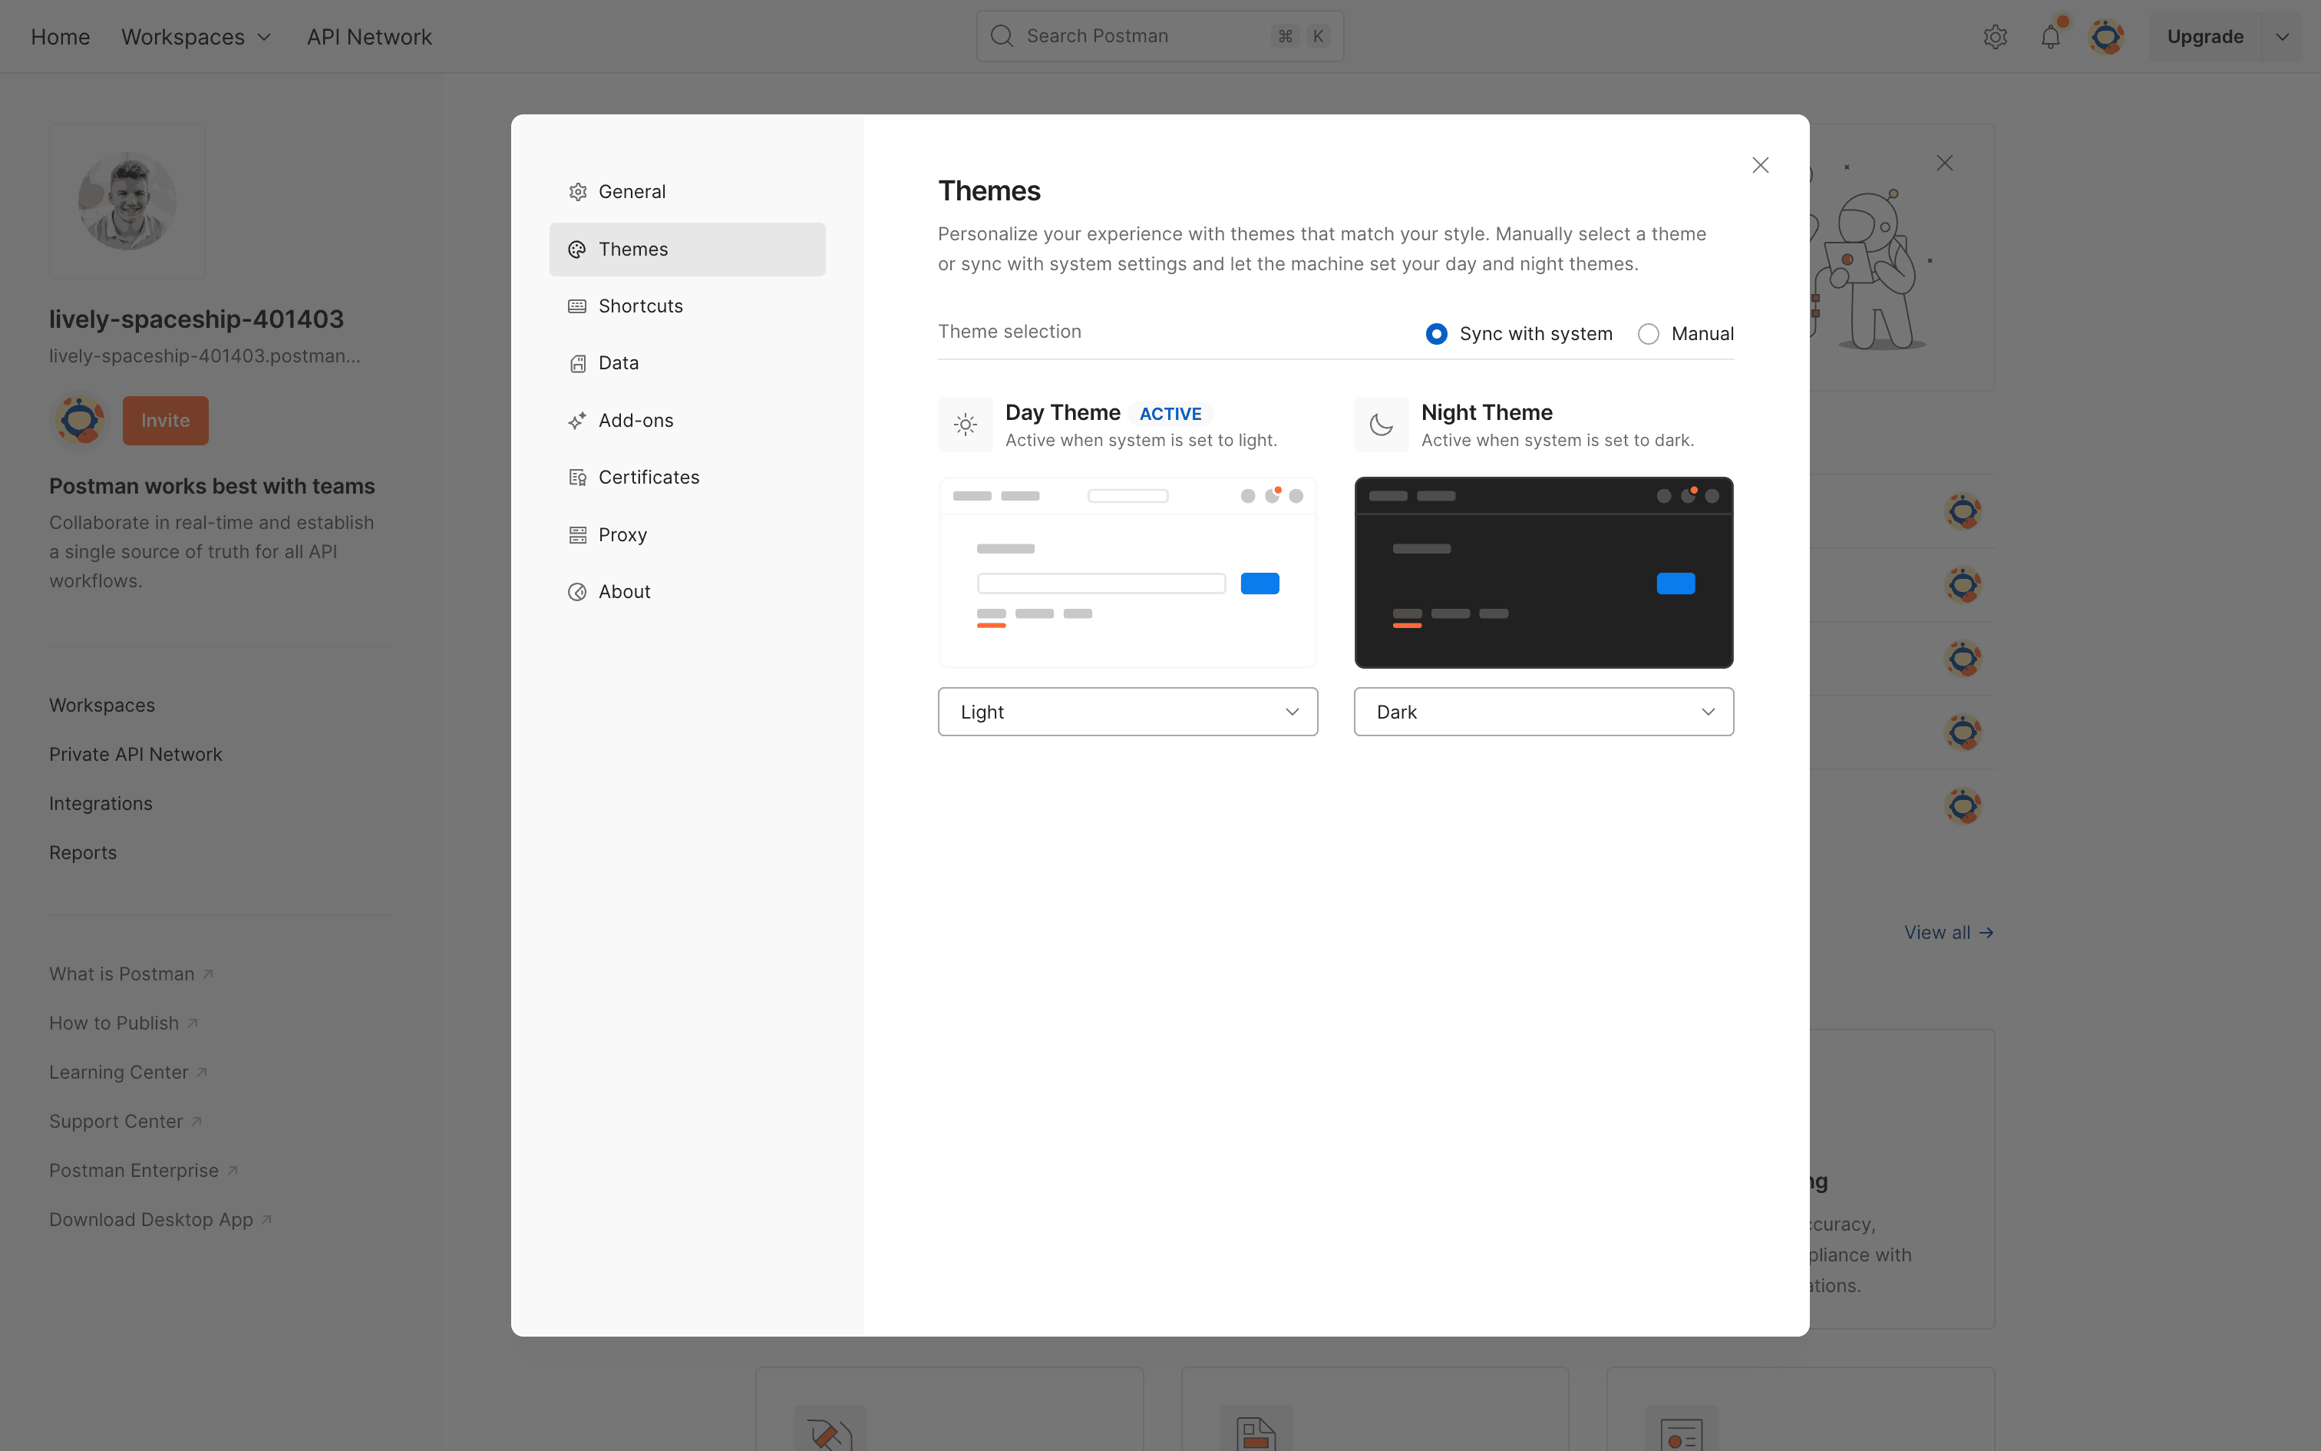
Task: Click the moon icon beside Night Theme
Action: pos(1381,424)
